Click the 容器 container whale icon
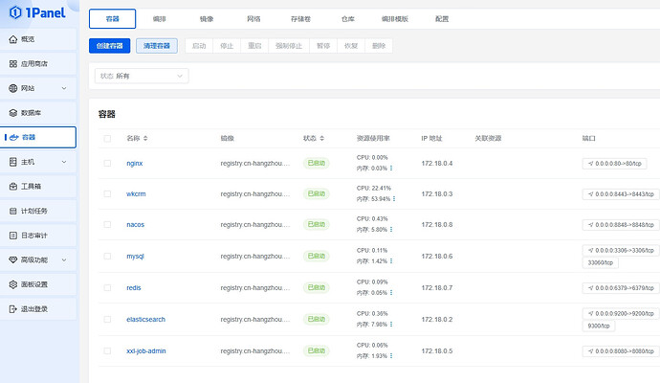Screen dimensions: 660x383 click(14, 137)
